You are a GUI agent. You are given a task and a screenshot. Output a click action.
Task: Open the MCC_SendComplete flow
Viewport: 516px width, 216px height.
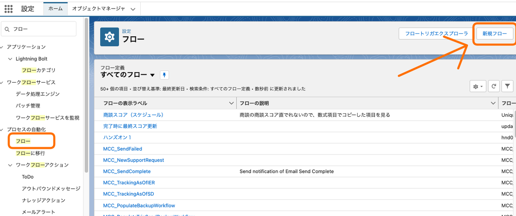pyautogui.click(x=127, y=171)
